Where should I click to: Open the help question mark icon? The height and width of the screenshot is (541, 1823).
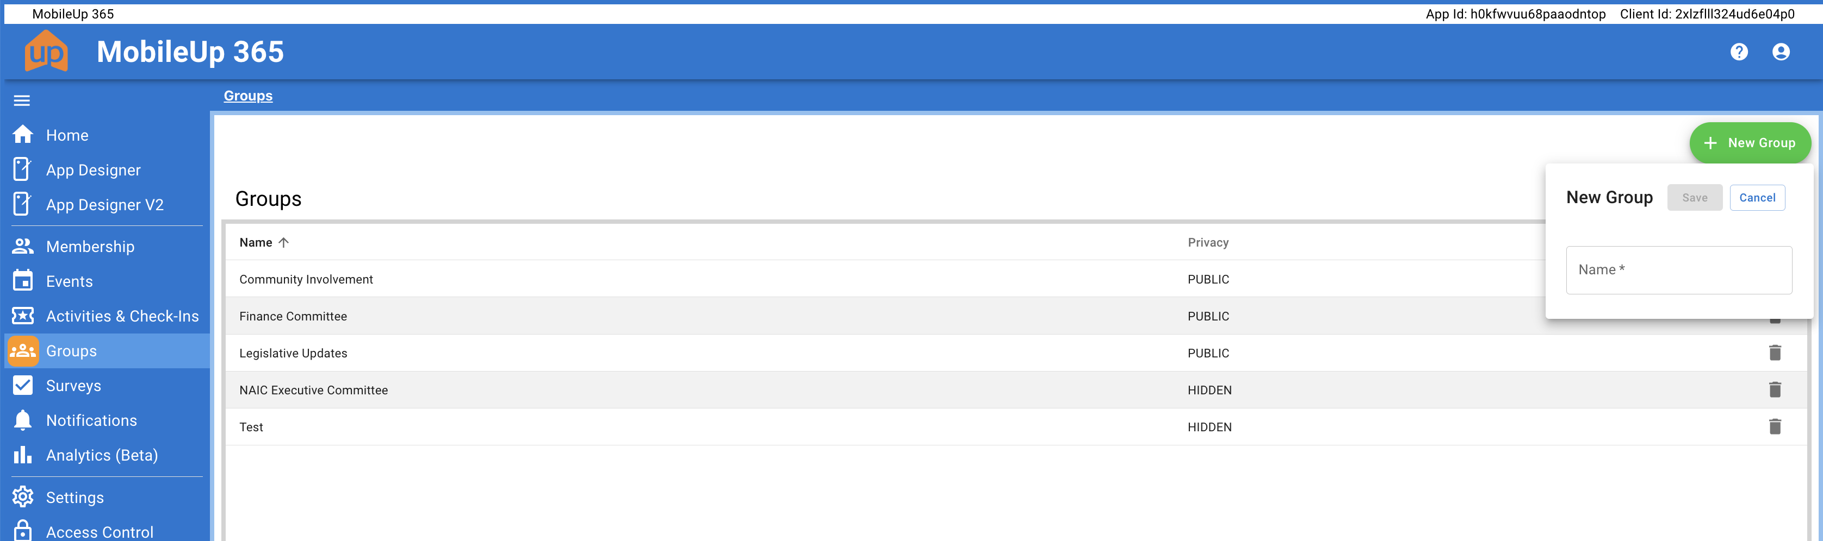coord(1739,52)
